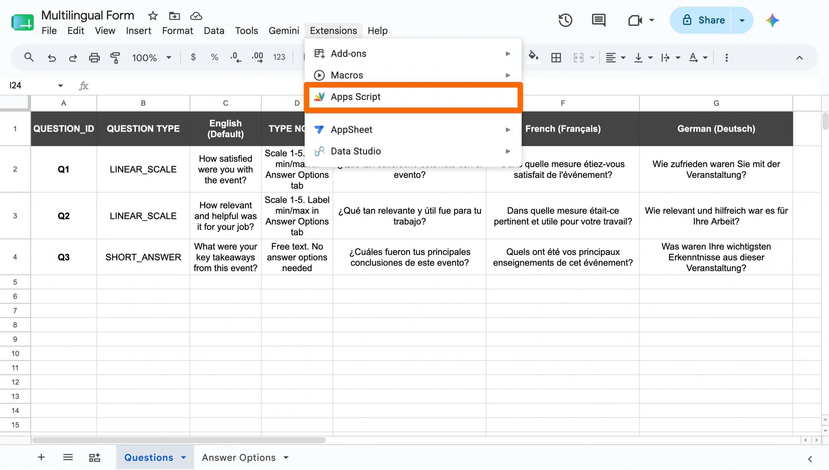
Task: Collapse the menus with the caret
Action: 799,58
